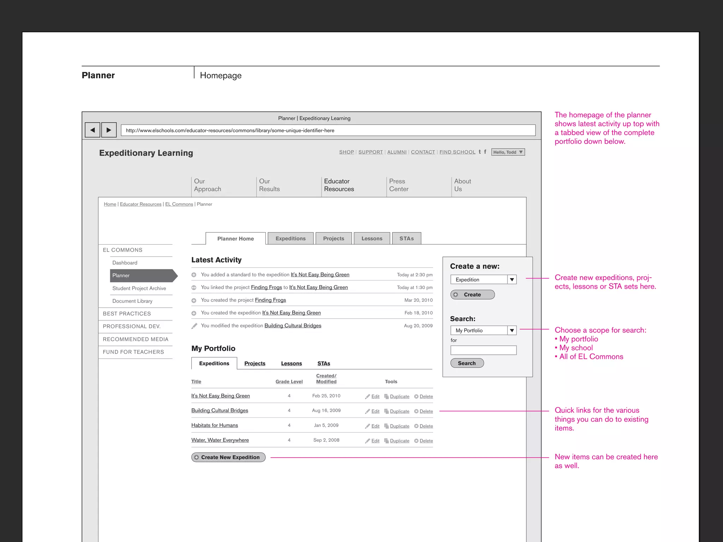Open the 'Create a new' Expedition dropdown

pyautogui.click(x=483, y=279)
